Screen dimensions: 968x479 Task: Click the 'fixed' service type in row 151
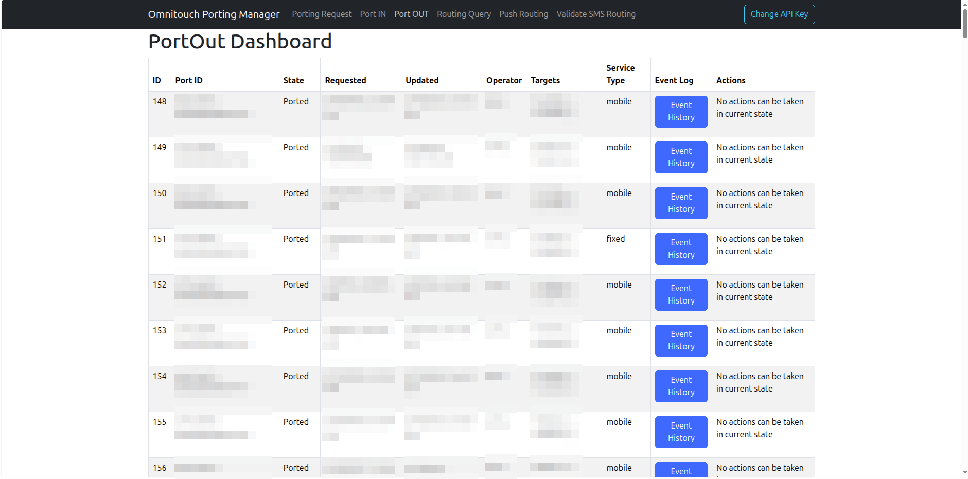[615, 239]
